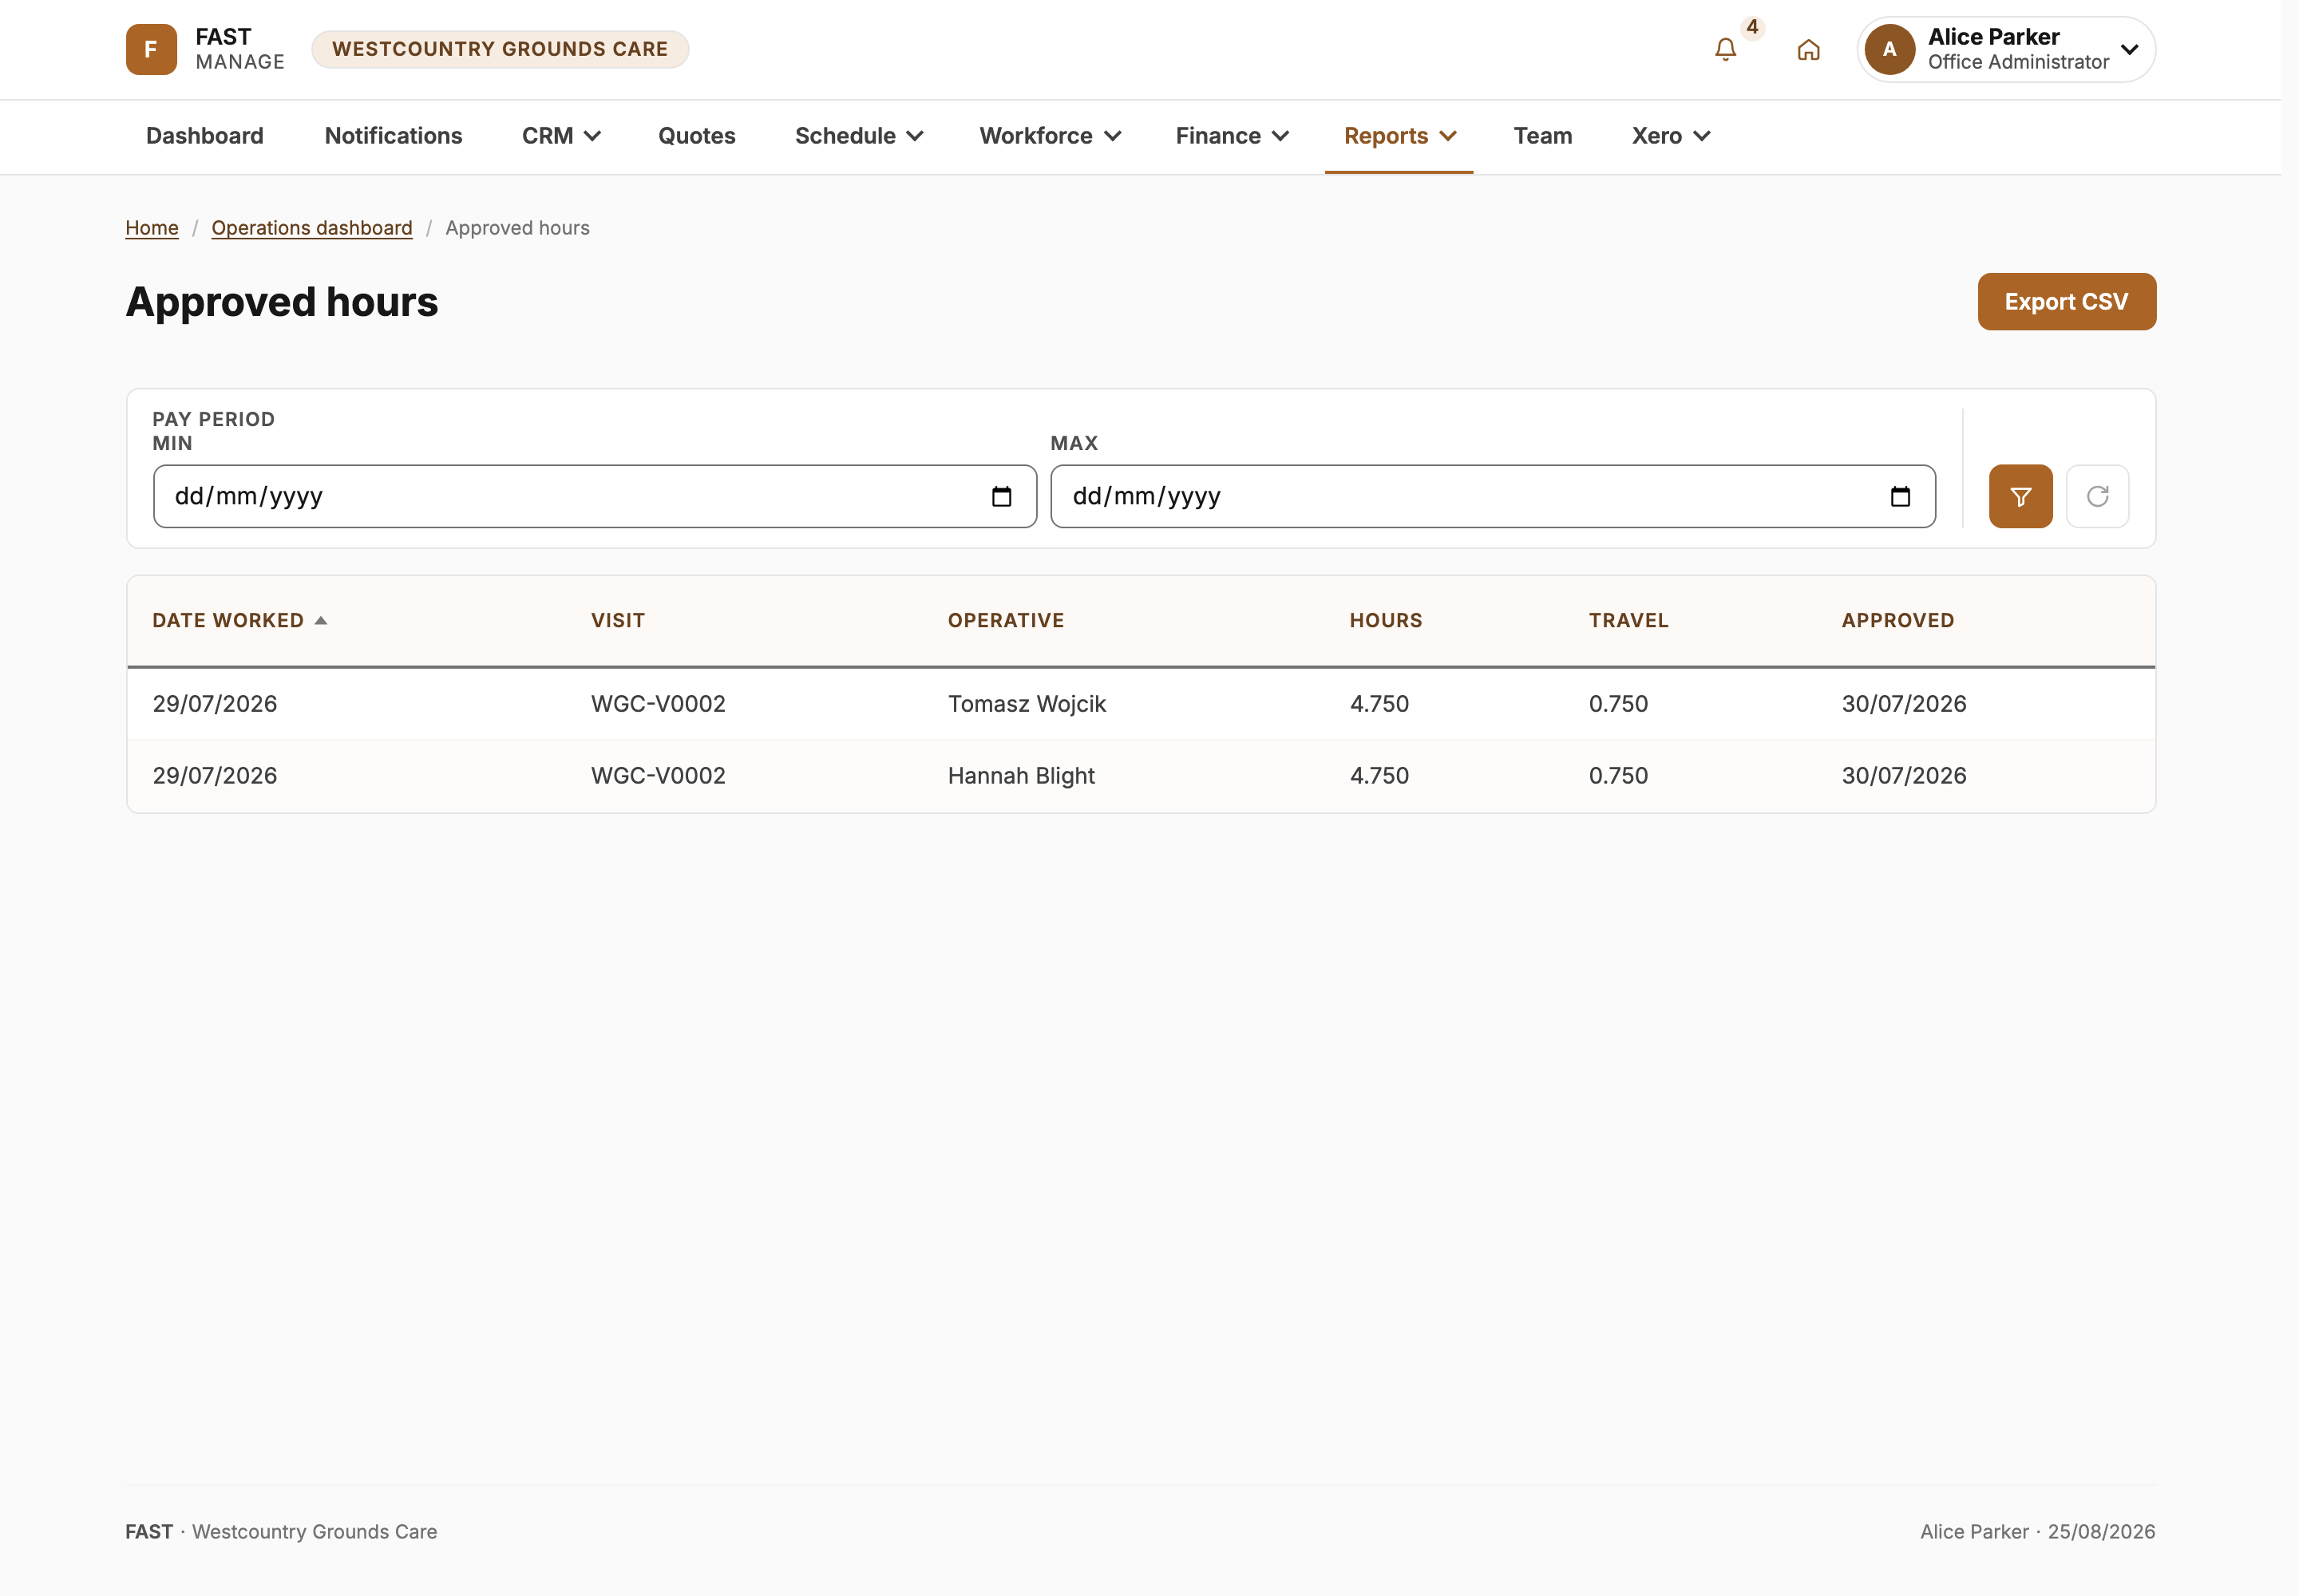Expand the user profile chevron

pos(2129,49)
